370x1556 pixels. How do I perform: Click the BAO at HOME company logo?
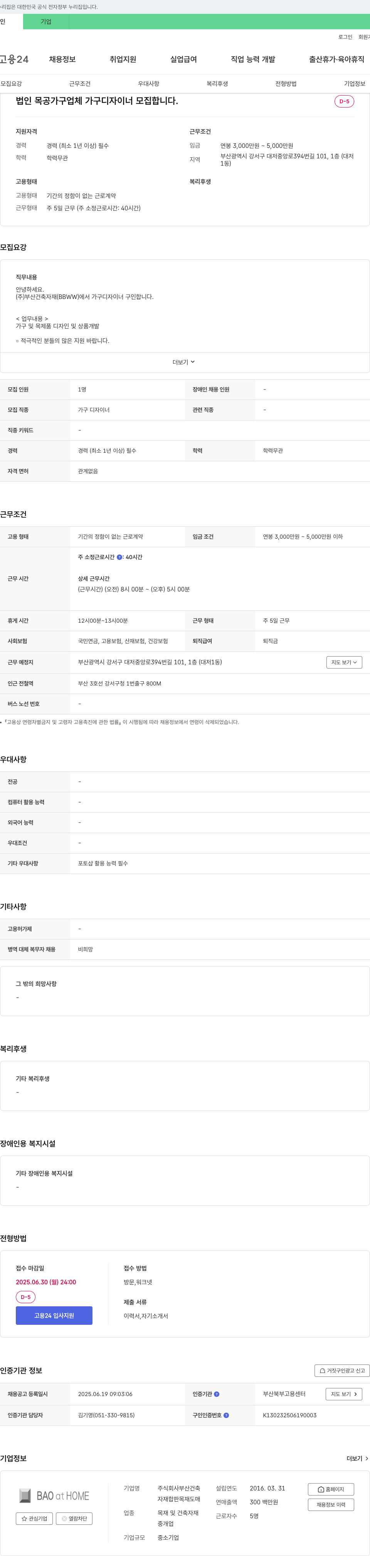click(x=54, y=1496)
